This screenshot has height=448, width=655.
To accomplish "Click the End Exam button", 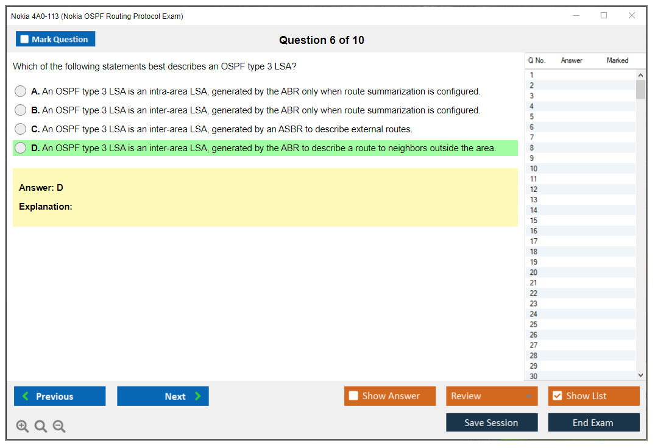I will tap(593, 422).
